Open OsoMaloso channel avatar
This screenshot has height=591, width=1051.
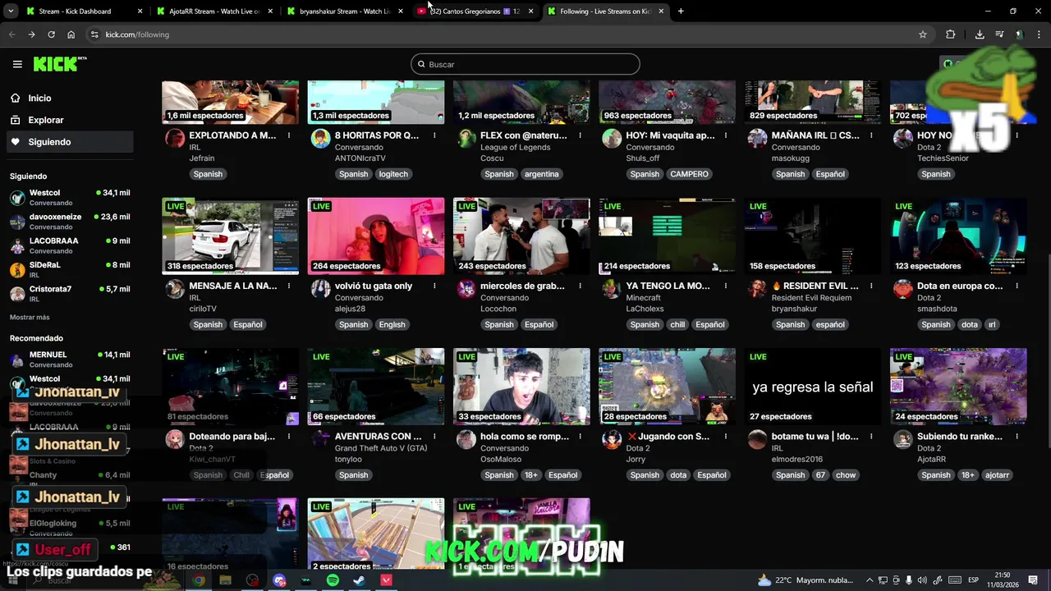(x=466, y=438)
